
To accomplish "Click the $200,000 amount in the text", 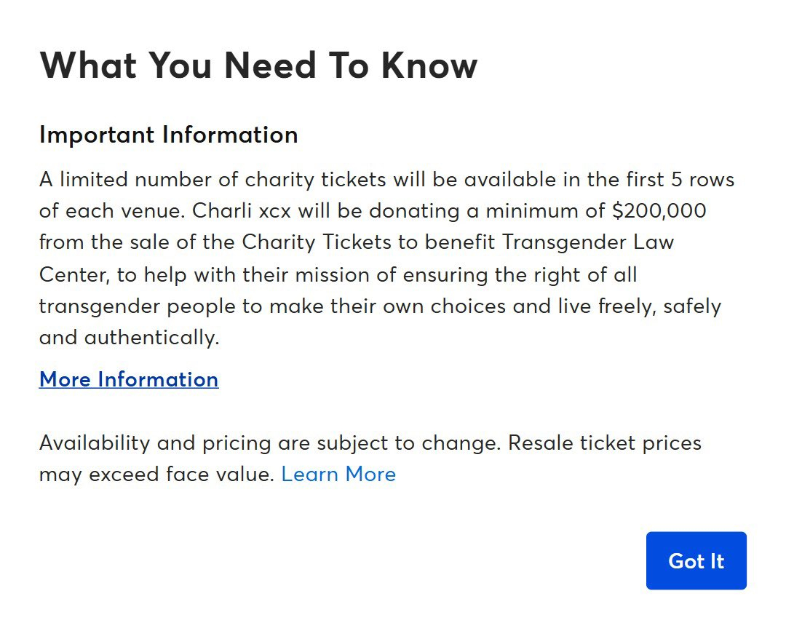I will (659, 210).
